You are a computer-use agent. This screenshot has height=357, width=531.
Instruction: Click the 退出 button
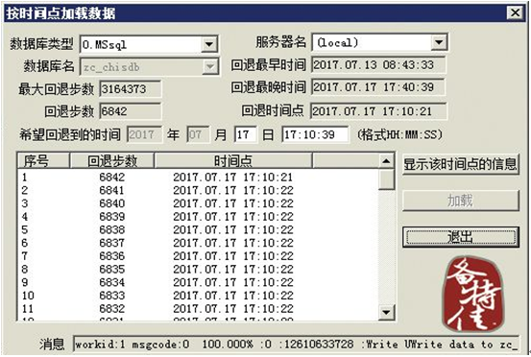tap(461, 236)
